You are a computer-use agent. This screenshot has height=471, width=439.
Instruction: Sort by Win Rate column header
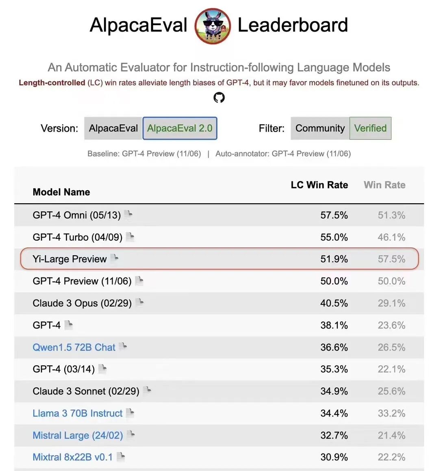385,185
